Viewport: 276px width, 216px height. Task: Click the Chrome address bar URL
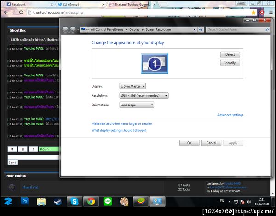[58, 12]
